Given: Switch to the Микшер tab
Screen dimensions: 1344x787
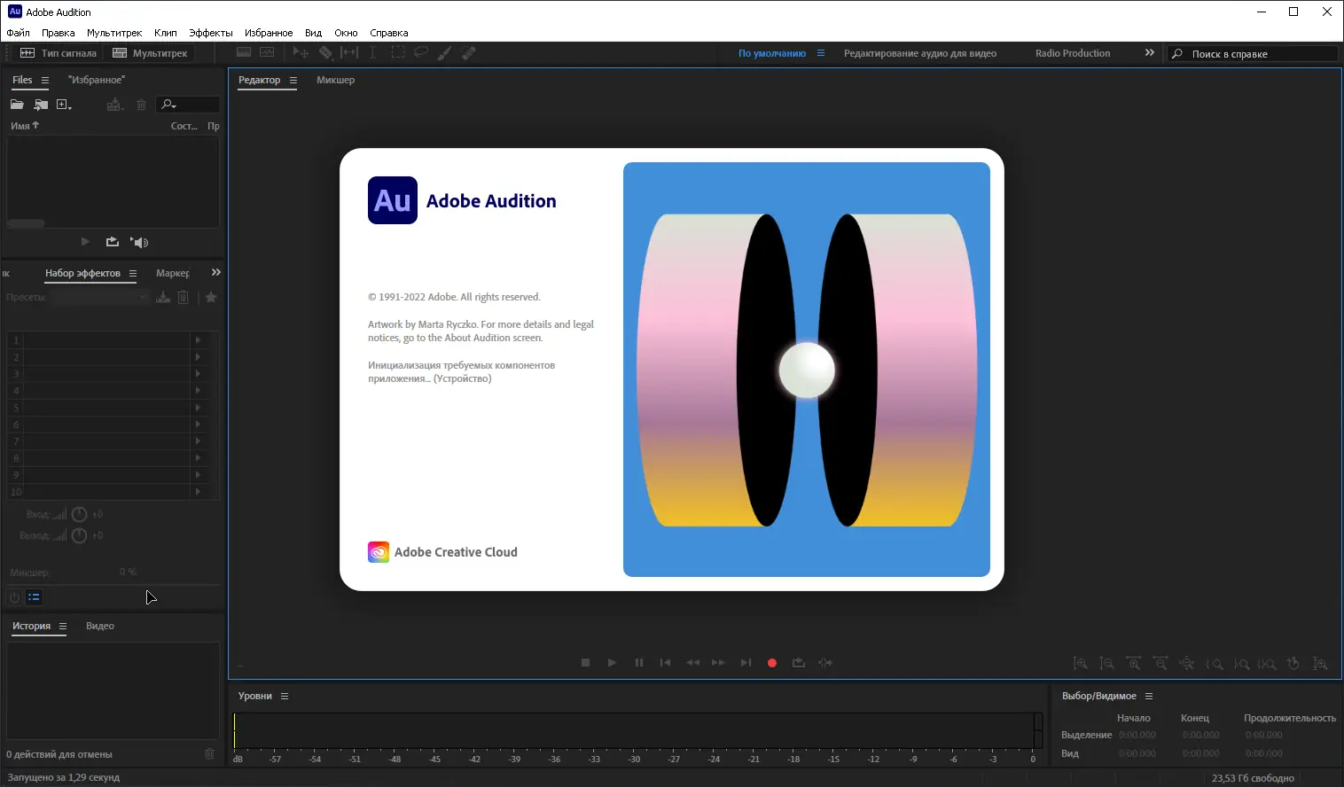Looking at the screenshot, I should [x=335, y=80].
